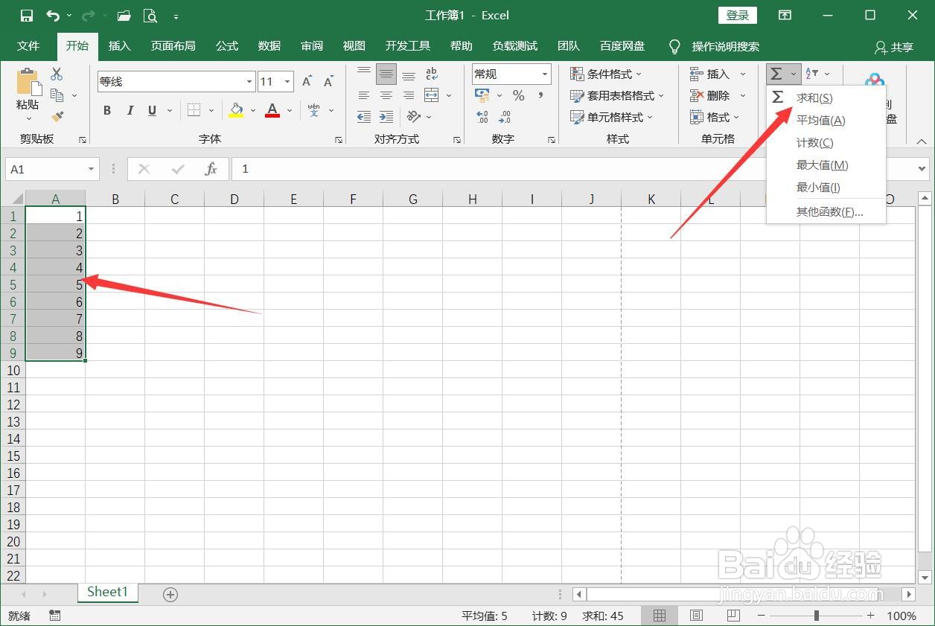
Task: Open the font name dropdown
Action: tap(249, 82)
